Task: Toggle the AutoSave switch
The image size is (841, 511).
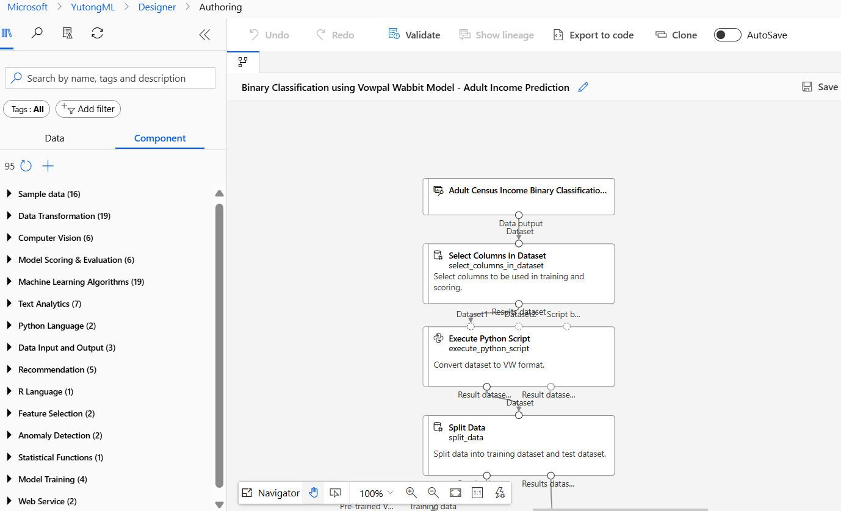Action: click(x=727, y=35)
